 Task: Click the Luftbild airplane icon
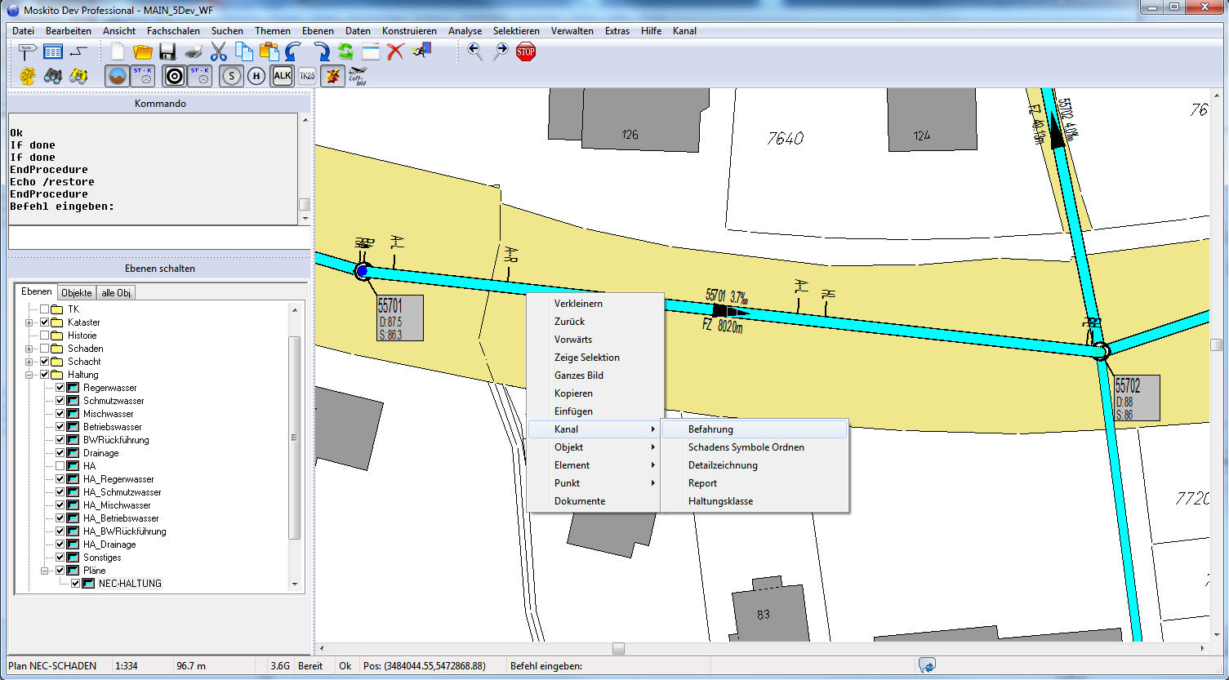coord(358,76)
